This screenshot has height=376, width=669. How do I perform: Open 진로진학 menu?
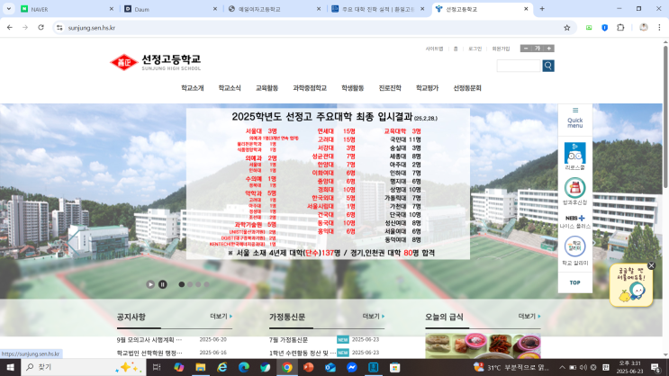(x=390, y=88)
